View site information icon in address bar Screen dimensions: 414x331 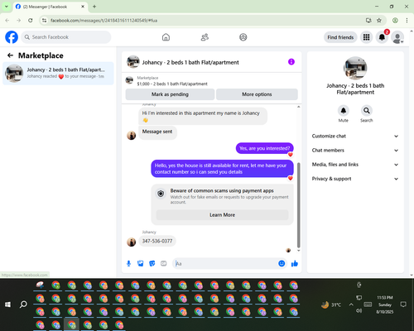click(45, 21)
